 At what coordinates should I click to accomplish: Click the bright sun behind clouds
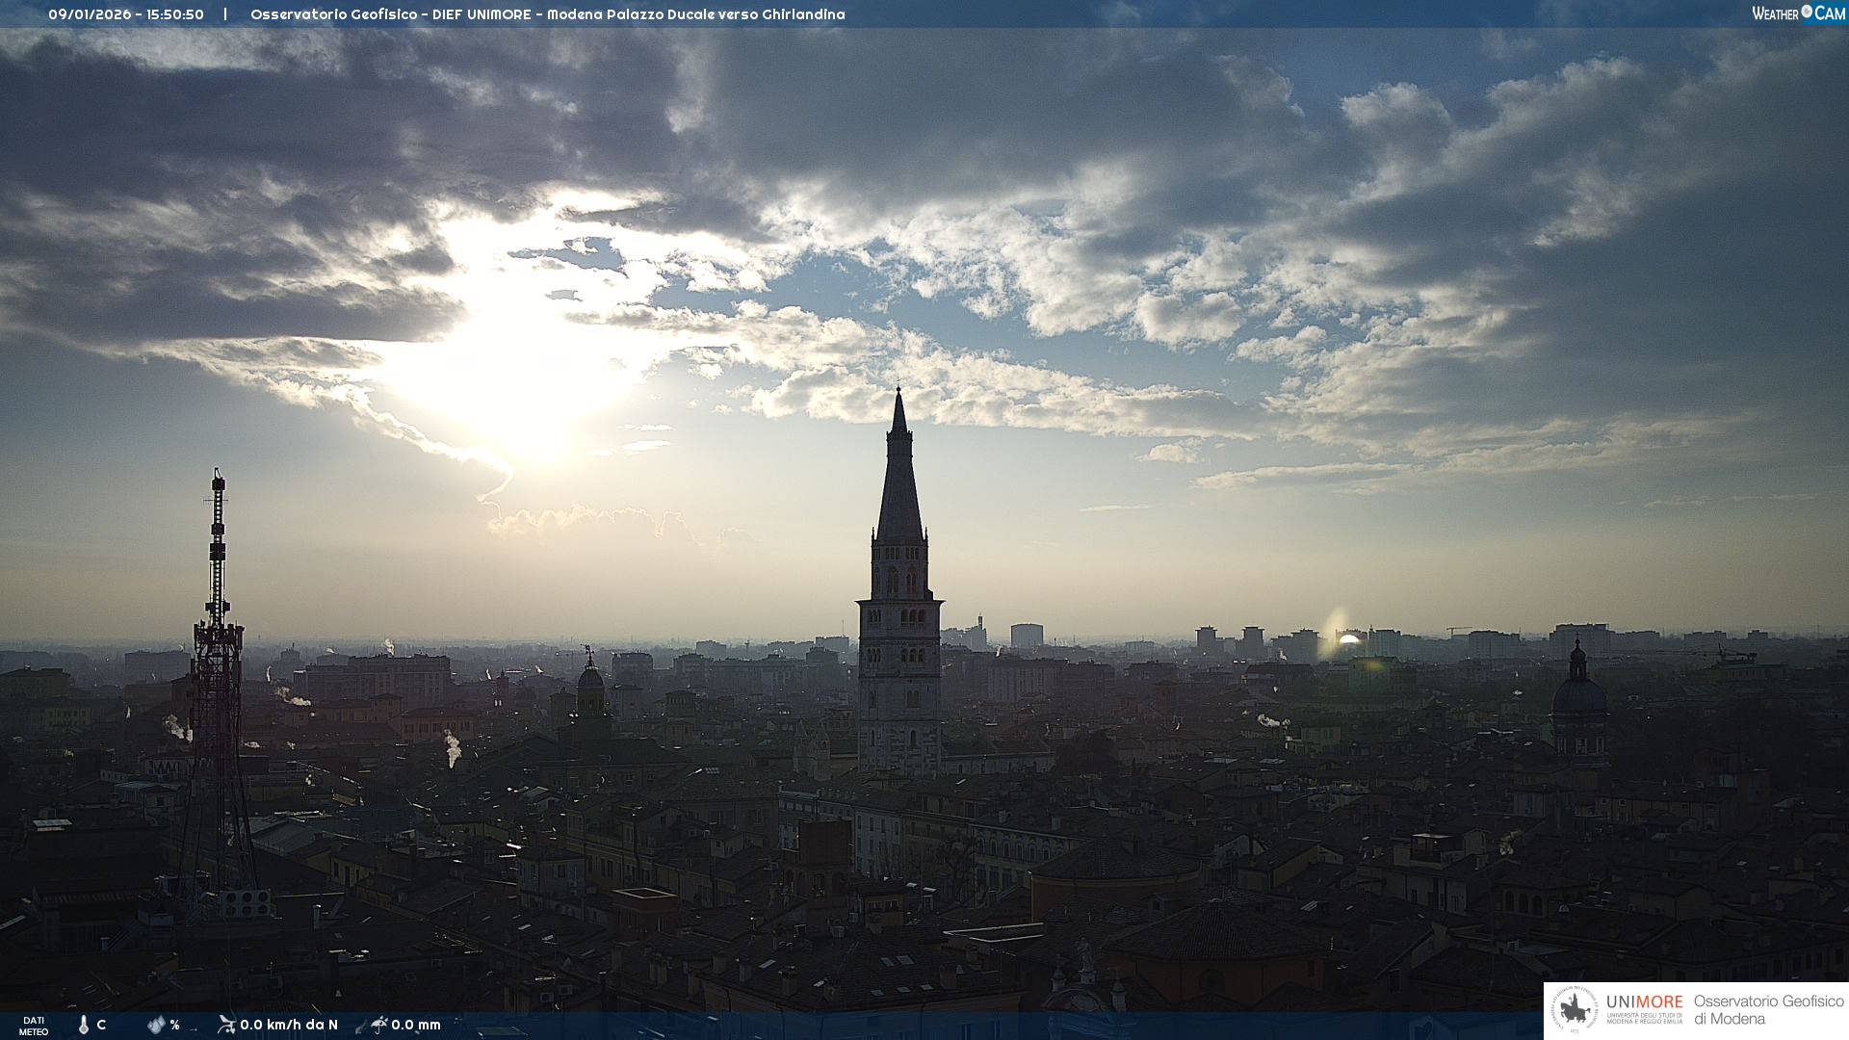pyautogui.click(x=520, y=376)
